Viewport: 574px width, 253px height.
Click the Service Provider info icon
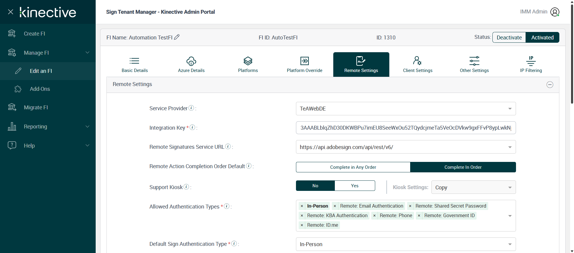click(191, 108)
